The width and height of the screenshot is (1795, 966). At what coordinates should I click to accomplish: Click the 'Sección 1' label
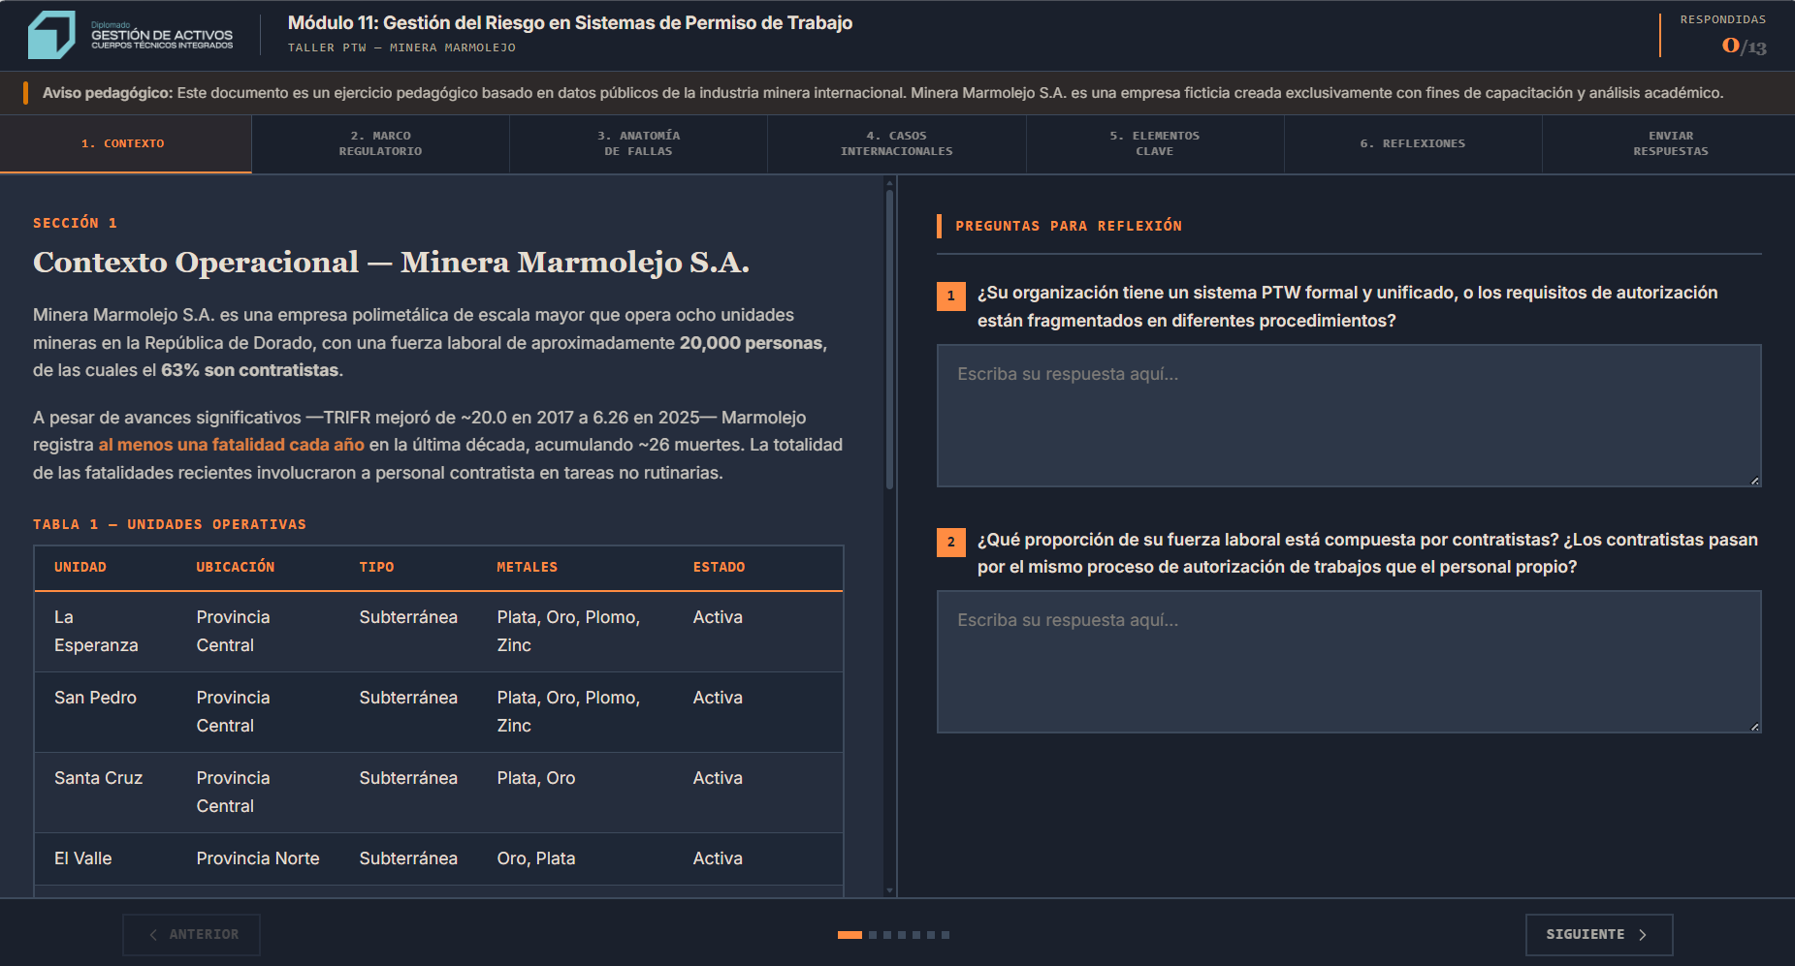coord(75,223)
